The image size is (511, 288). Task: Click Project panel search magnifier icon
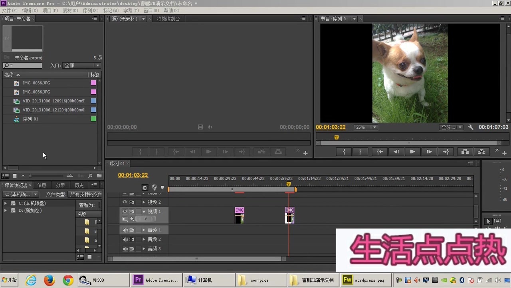tap(90, 176)
